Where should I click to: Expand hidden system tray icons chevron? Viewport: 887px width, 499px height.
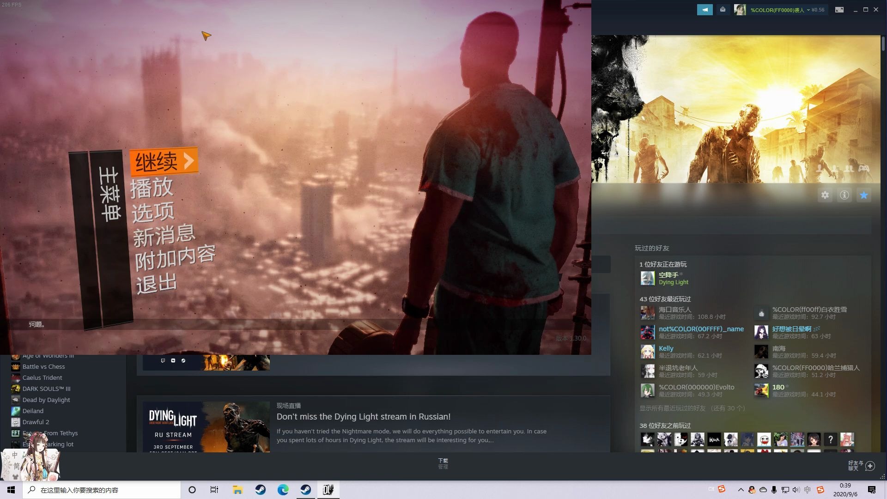pyautogui.click(x=741, y=490)
